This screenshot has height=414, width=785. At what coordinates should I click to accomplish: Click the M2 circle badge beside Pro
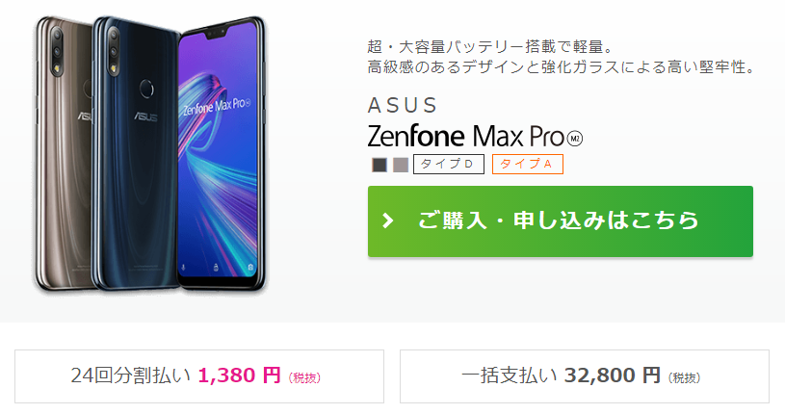point(575,139)
